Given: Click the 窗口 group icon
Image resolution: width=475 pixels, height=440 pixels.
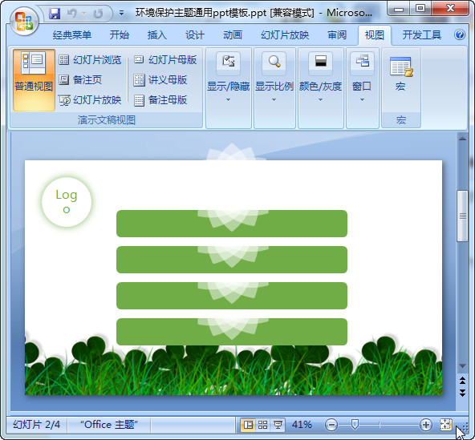Looking at the screenshot, I should [x=363, y=63].
